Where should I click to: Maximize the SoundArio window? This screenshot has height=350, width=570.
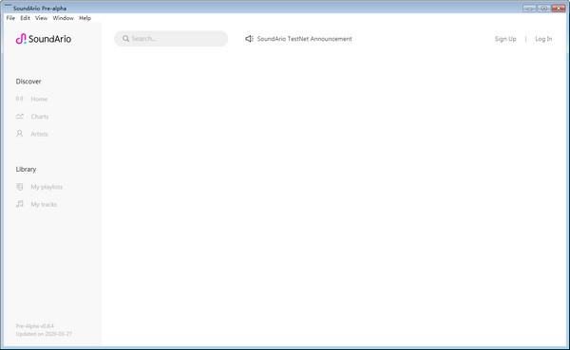(x=543, y=8)
